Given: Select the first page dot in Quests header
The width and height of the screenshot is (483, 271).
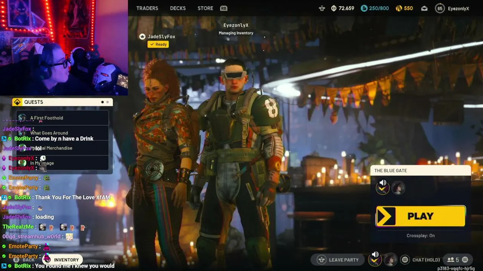Looking at the screenshot, I should (102, 102).
